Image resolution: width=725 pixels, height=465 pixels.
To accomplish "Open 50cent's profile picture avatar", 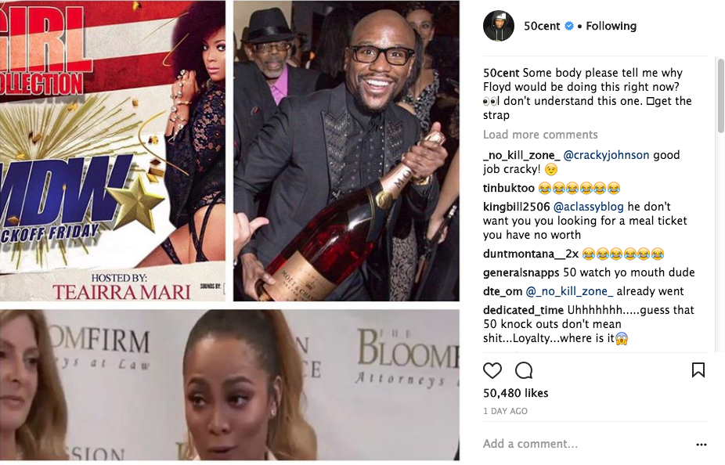I will click(x=499, y=26).
